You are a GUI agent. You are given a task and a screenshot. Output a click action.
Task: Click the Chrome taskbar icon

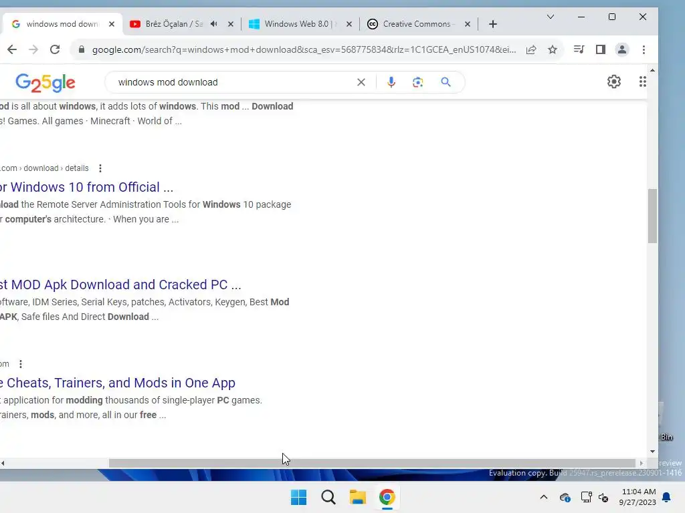[x=387, y=497]
